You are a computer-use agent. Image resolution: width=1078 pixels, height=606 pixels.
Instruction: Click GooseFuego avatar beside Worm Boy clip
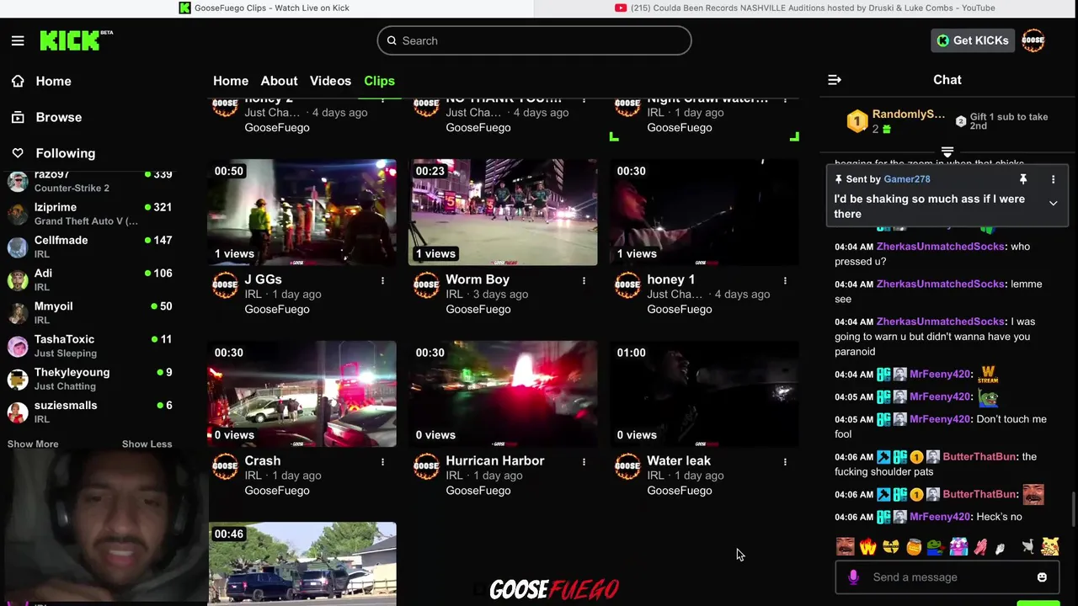pyautogui.click(x=426, y=284)
